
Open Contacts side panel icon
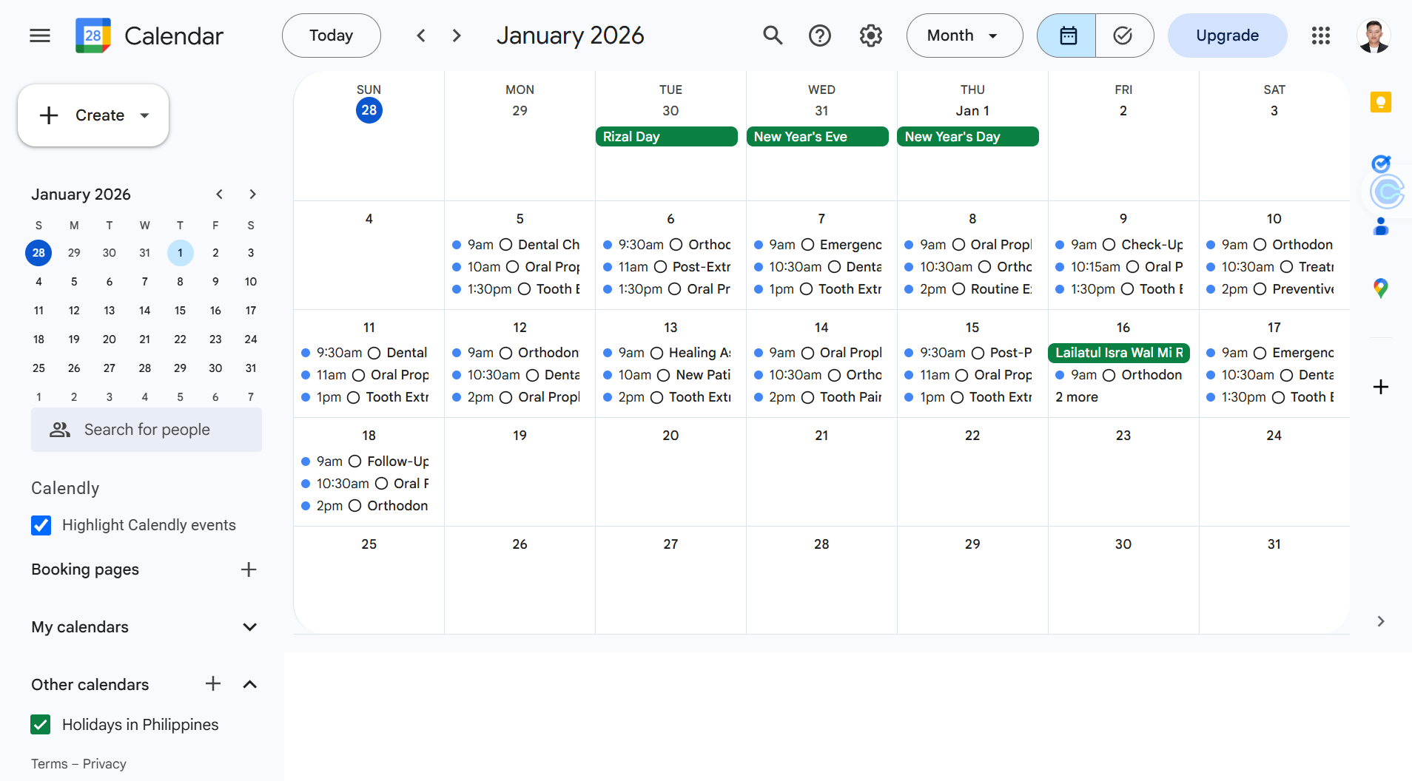pyautogui.click(x=1381, y=226)
